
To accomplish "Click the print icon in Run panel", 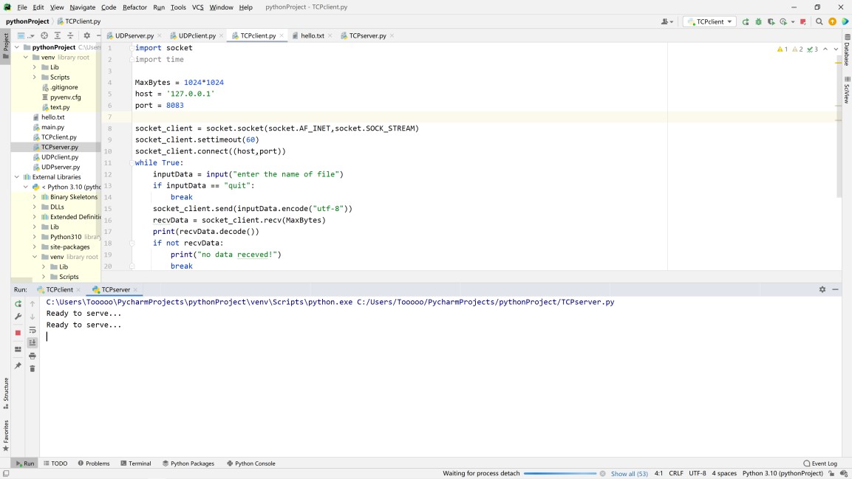I will 33,356.
